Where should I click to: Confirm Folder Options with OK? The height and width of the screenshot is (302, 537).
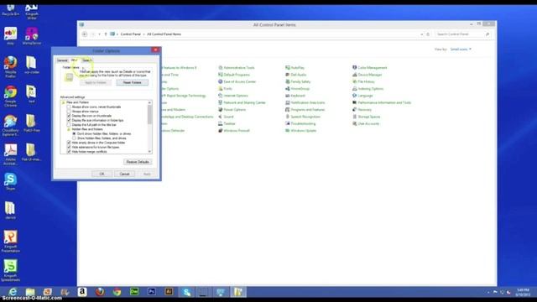(102, 174)
